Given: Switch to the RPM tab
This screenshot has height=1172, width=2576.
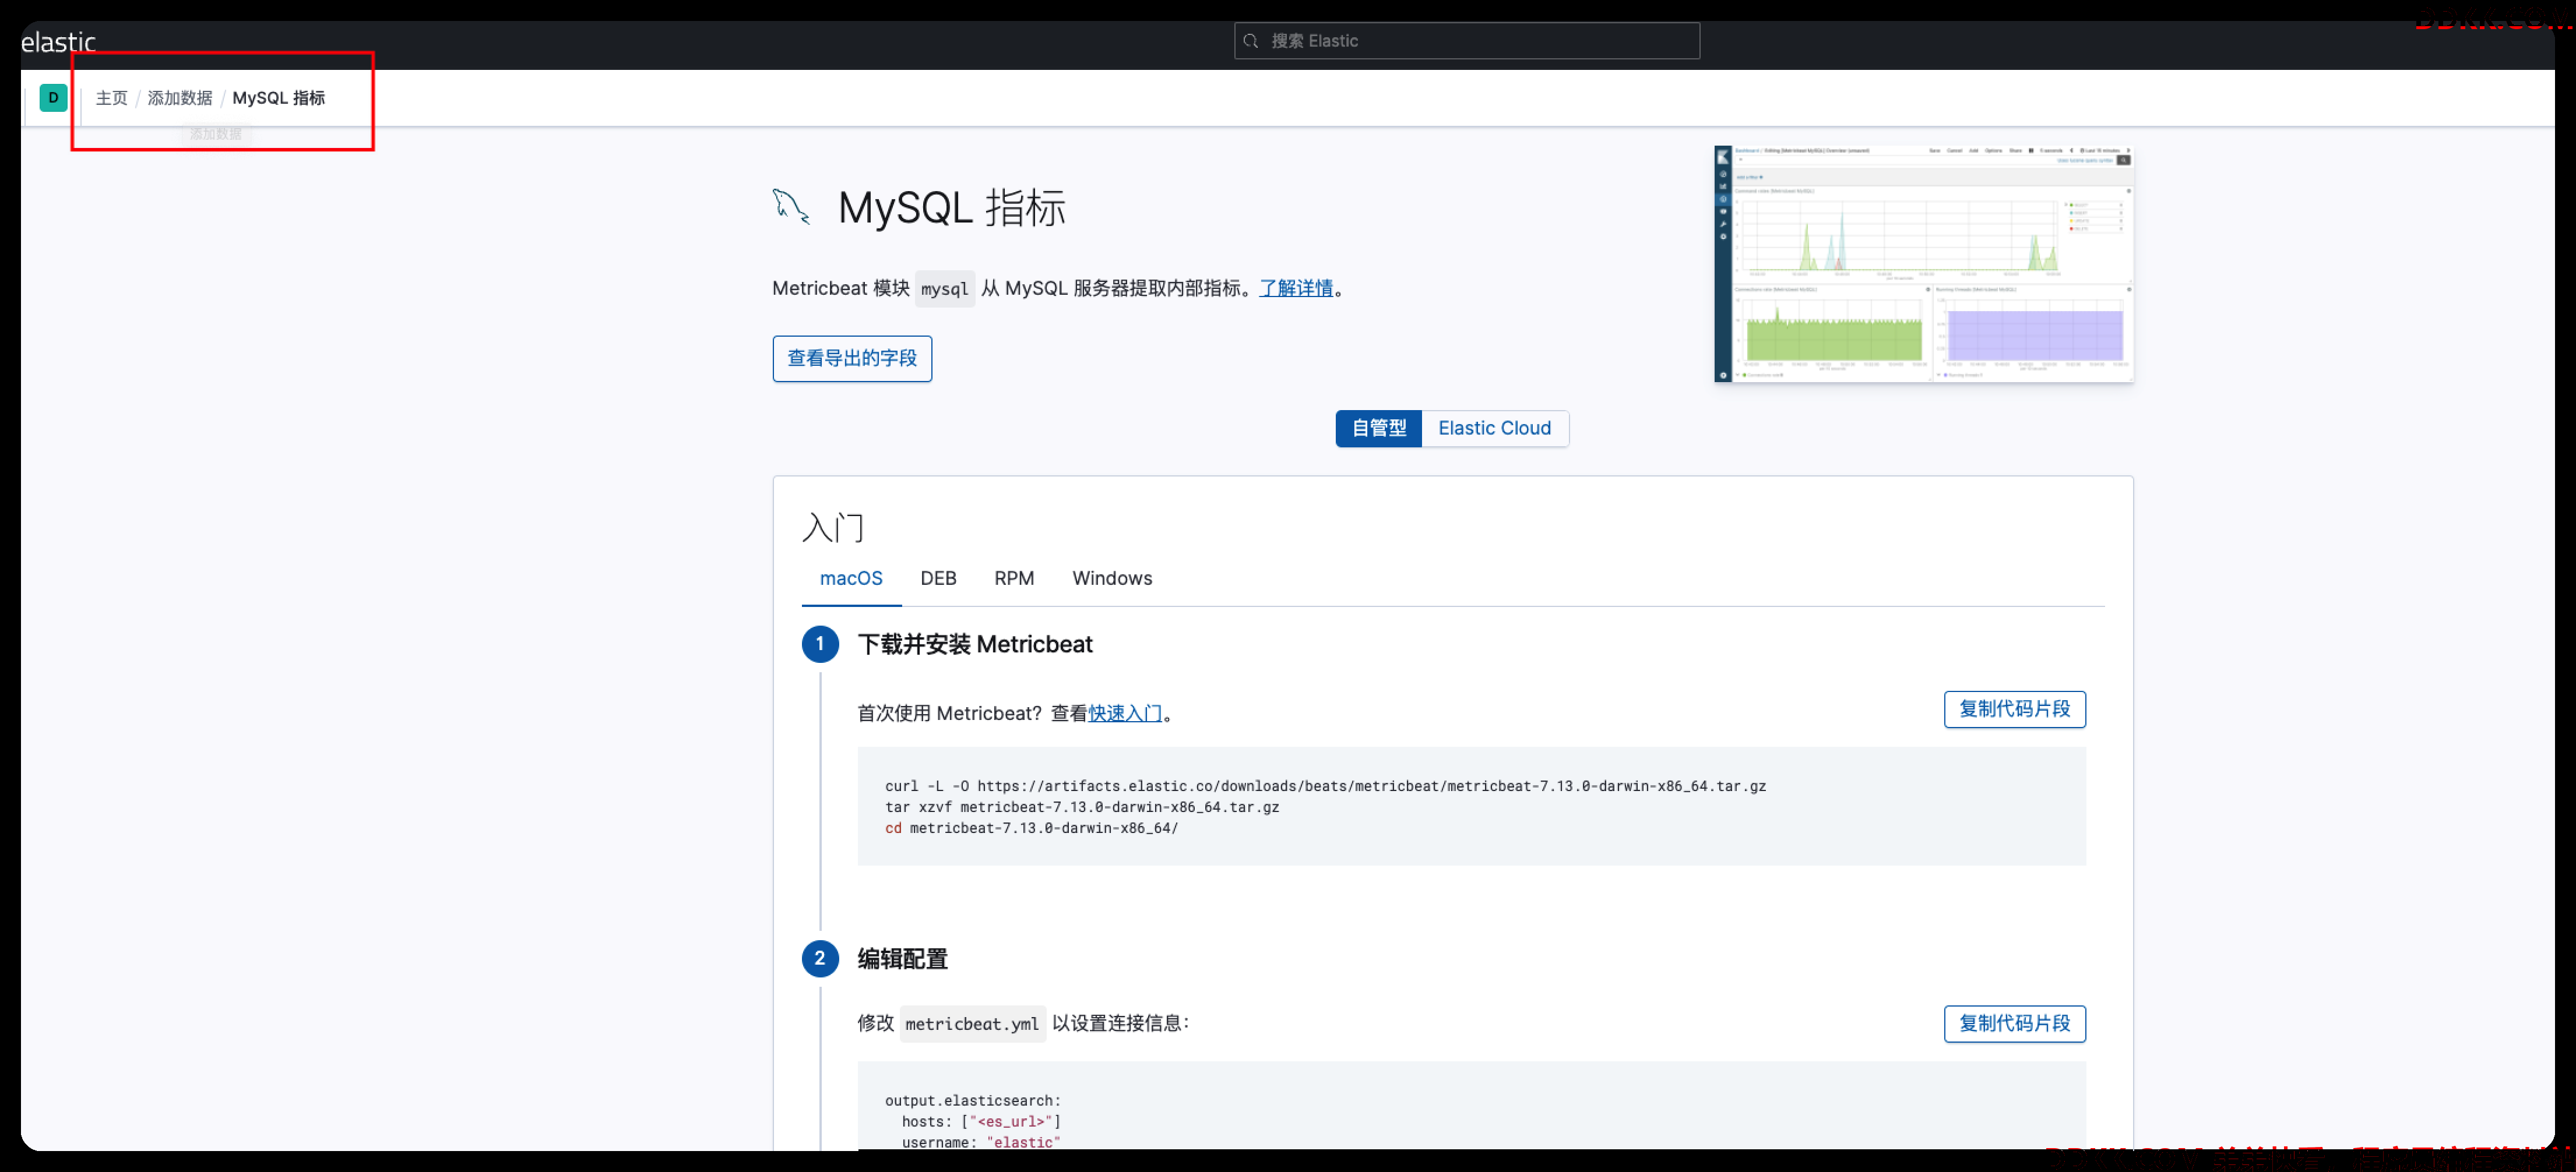Looking at the screenshot, I should [1014, 578].
